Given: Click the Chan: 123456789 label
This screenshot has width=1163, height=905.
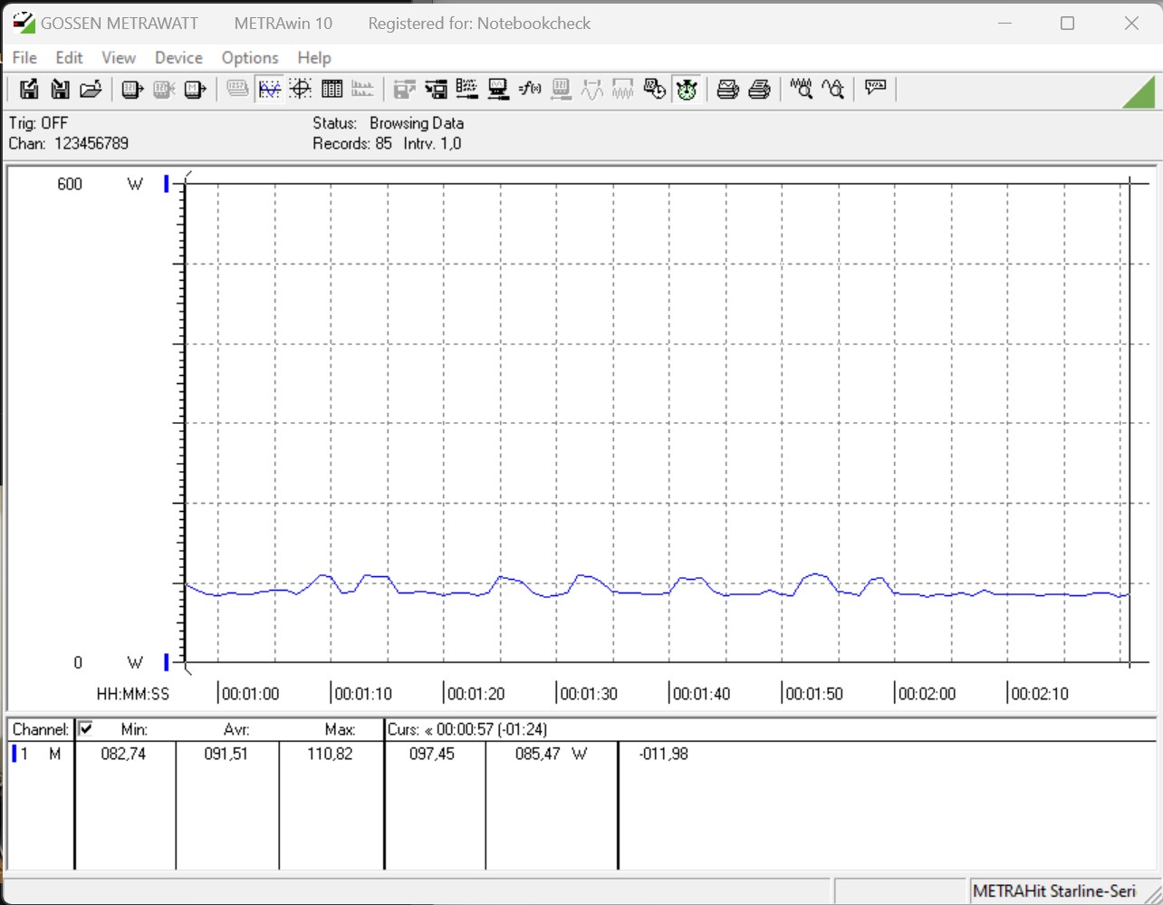Looking at the screenshot, I should coord(69,143).
